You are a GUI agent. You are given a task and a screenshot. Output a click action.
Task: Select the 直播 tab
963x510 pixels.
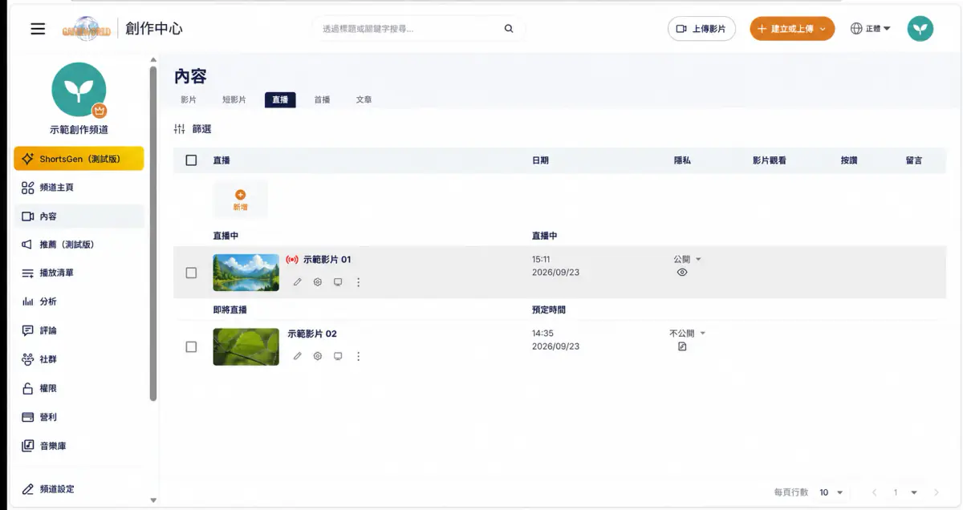point(280,100)
